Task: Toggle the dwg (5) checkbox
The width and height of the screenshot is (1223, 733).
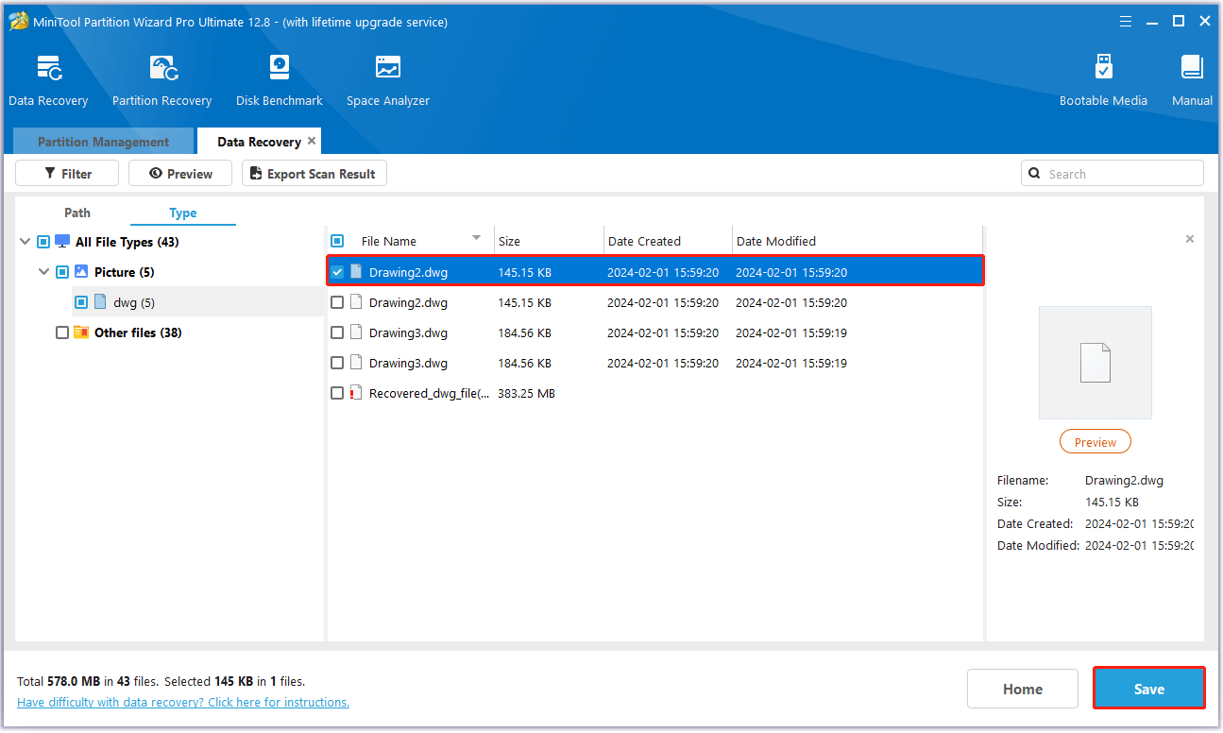Action: tap(81, 302)
